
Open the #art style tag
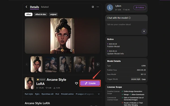(x=29, y=94)
